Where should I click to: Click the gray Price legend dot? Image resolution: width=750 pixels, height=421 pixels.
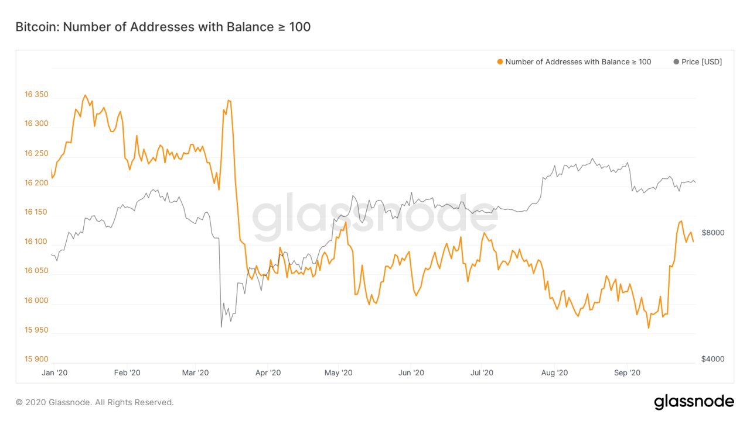coord(676,62)
